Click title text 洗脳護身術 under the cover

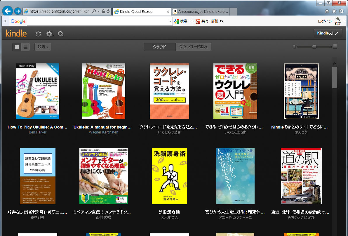point(169,212)
